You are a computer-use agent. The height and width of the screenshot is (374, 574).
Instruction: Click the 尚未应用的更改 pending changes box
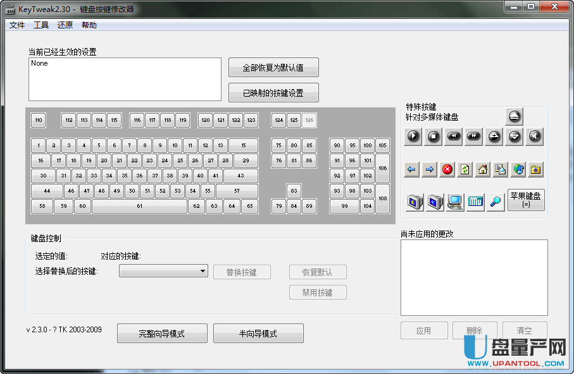[474, 277]
